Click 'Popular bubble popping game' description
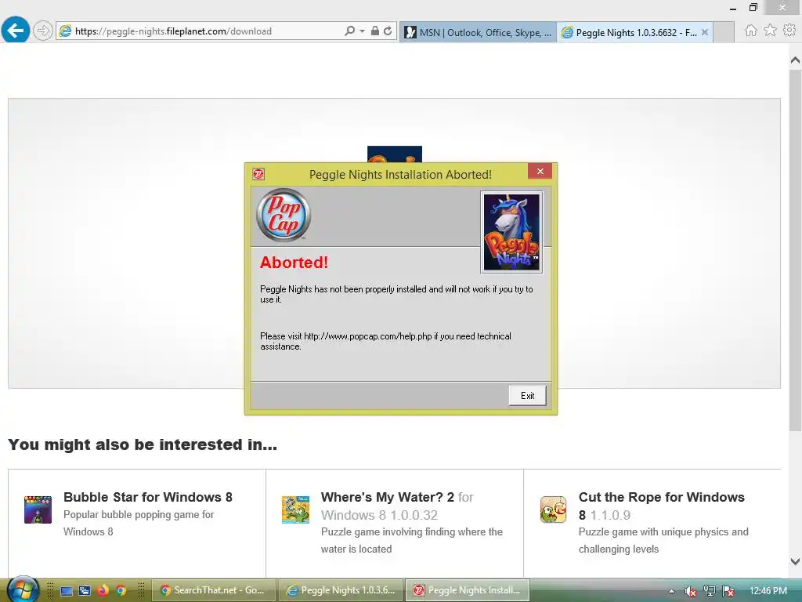The width and height of the screenshot is (802, 602). click(x=139, y=523)
